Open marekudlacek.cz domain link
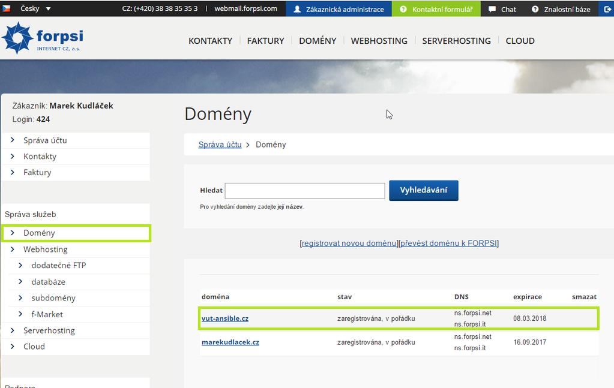The height and width of the screenshot is (388, 614). point(230,342)
